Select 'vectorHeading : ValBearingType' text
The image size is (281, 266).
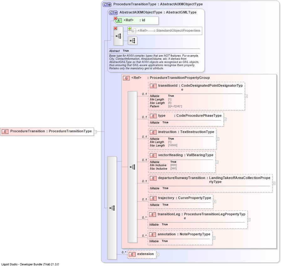tap(186, 155)
